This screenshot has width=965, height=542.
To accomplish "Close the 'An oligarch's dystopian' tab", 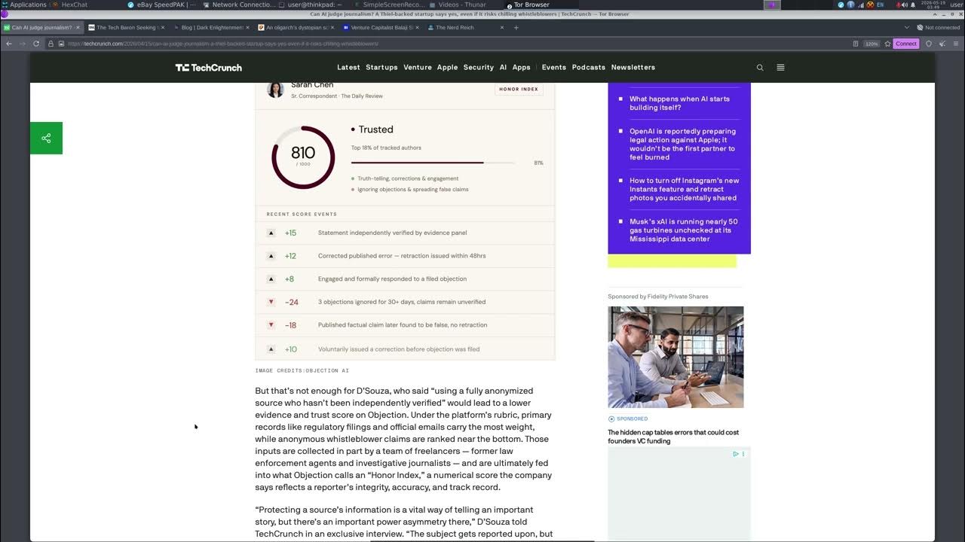I will [332, 28].
